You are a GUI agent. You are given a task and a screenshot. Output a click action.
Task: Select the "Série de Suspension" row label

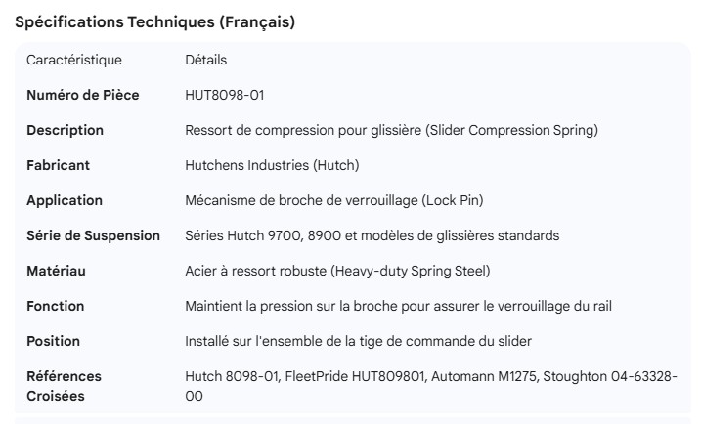(93, 236)
